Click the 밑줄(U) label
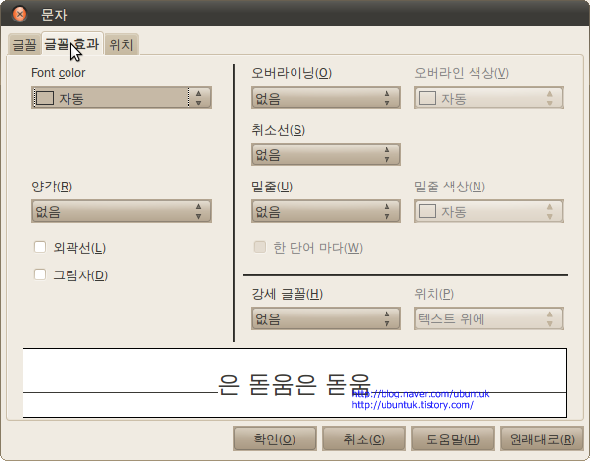Viewport: 590px width, 461px height. pyautogui.click(x=272, y=187)
